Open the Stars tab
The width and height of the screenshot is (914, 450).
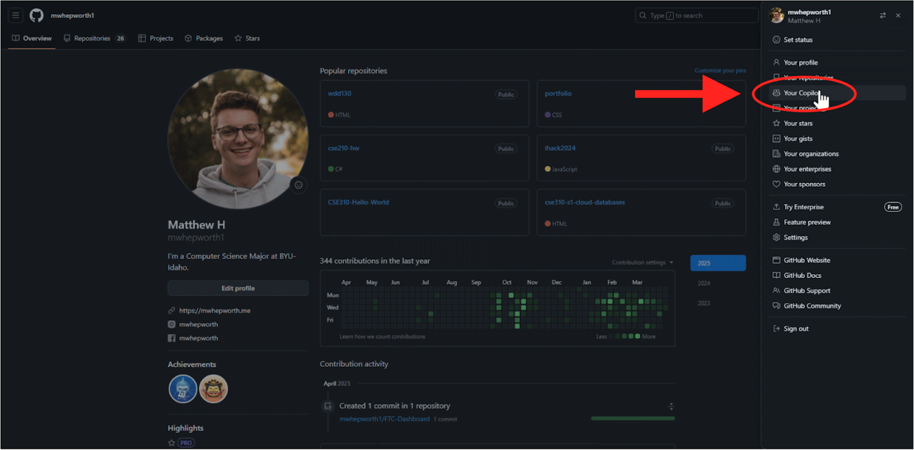click(x=247, y=38)
